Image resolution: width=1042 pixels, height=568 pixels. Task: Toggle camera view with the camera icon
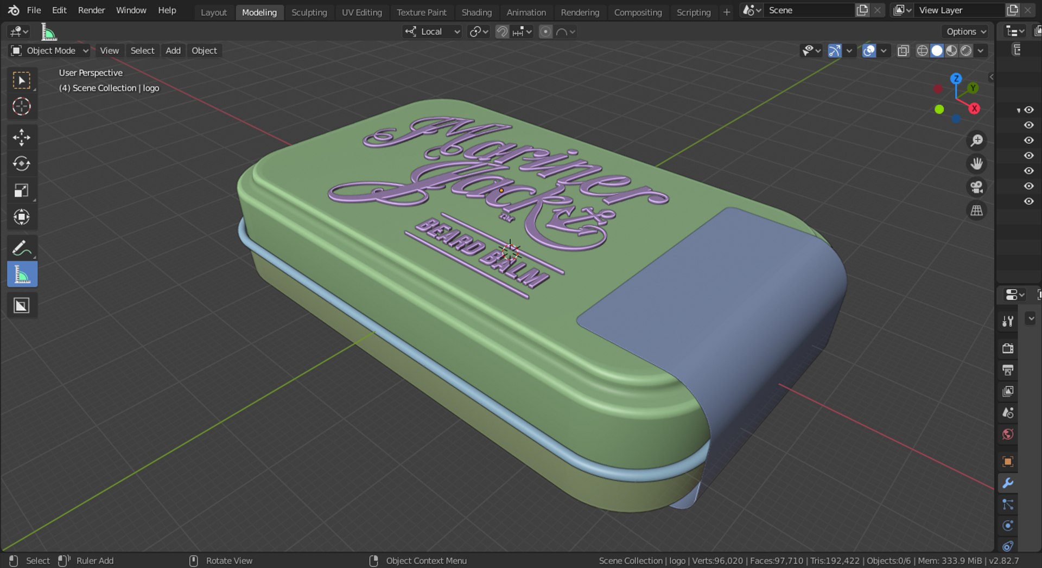pos(977,187)
